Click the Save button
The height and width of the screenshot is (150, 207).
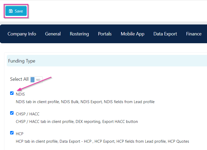point(16,11)
